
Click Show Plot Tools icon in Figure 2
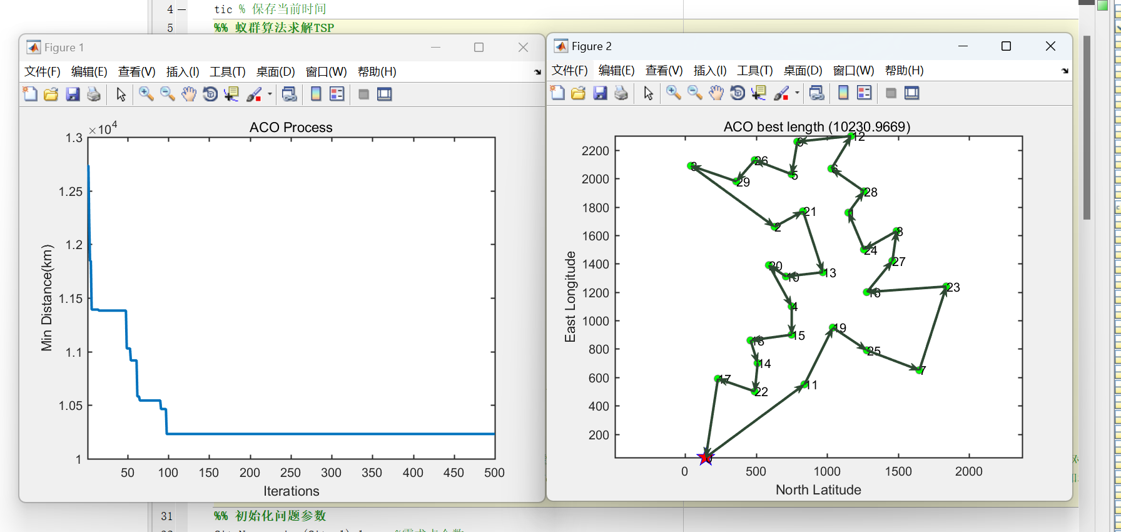click(x=912, y=93)
